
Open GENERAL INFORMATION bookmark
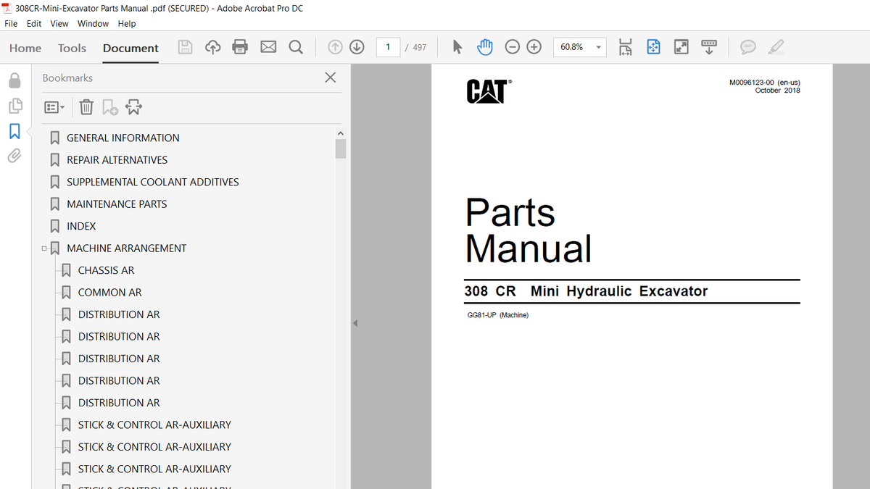(123, 138)
